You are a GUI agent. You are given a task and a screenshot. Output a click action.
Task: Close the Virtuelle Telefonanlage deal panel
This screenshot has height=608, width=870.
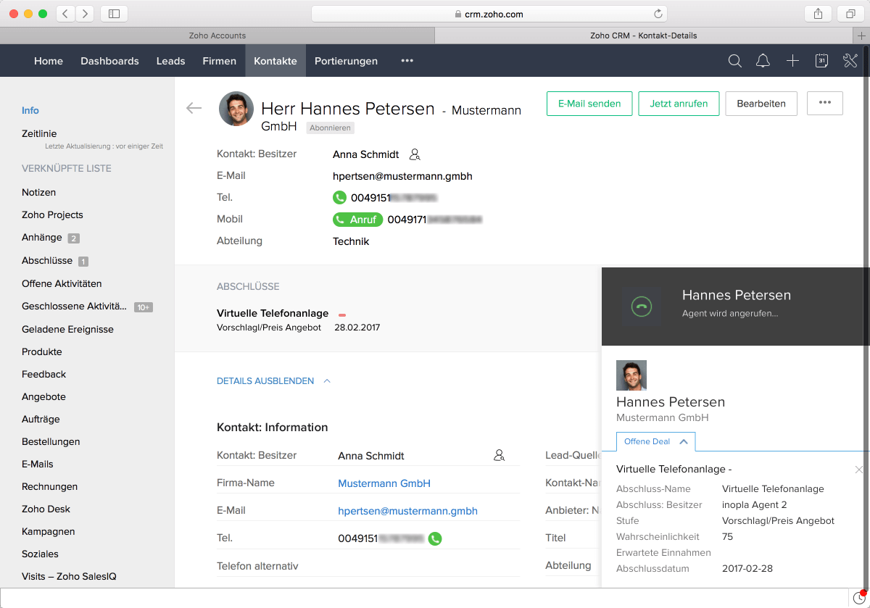click(859, 470)
